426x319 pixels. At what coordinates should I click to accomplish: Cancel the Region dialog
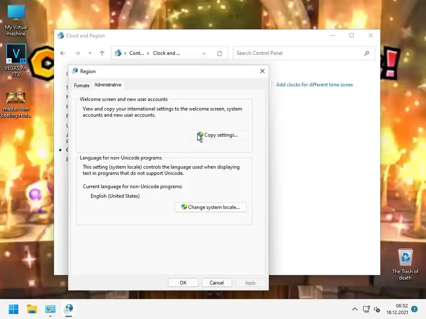click(216, 282)
